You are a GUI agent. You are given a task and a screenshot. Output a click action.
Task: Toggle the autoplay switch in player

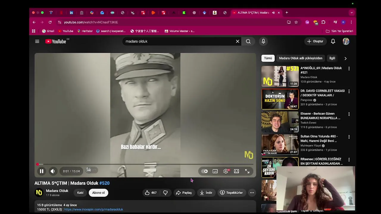coord(204,171)
